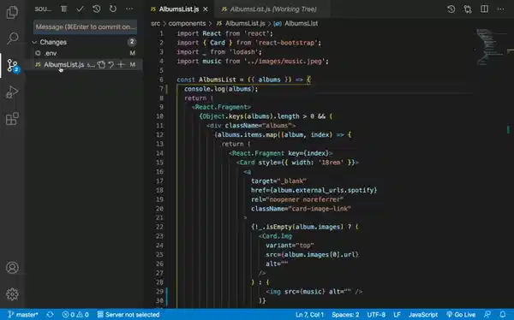The image size is (514, 320).
Task: Click the const AlbumsList declaration line
Action: click(x=243, y=80)
